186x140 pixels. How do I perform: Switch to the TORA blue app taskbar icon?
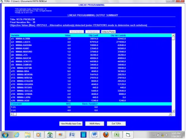click(83, 135)
